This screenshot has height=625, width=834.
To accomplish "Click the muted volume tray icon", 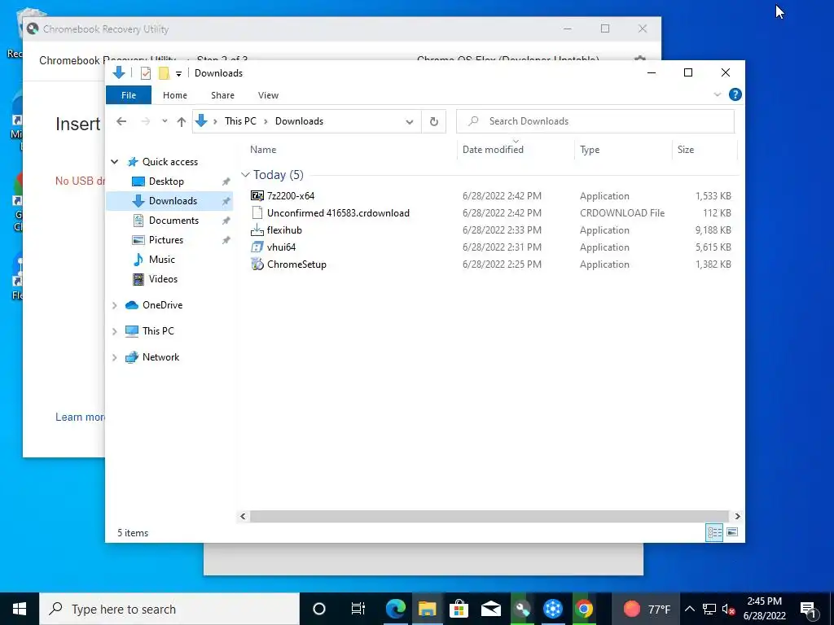I will coord(728,610).
